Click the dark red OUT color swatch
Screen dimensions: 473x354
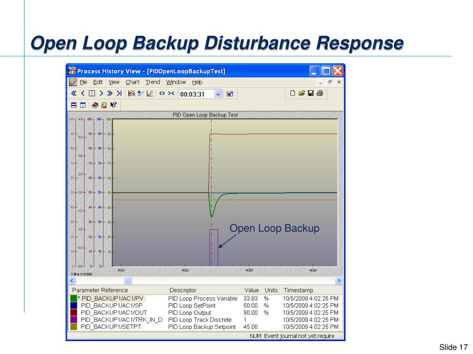coord(74,313)
